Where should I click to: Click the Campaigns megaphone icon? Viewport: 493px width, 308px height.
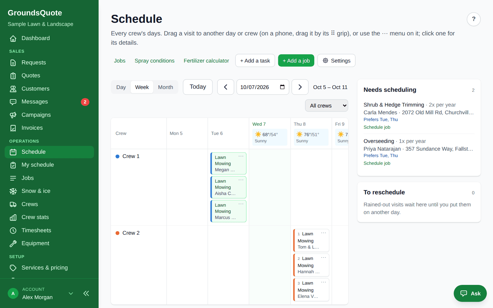click(13, 115)
